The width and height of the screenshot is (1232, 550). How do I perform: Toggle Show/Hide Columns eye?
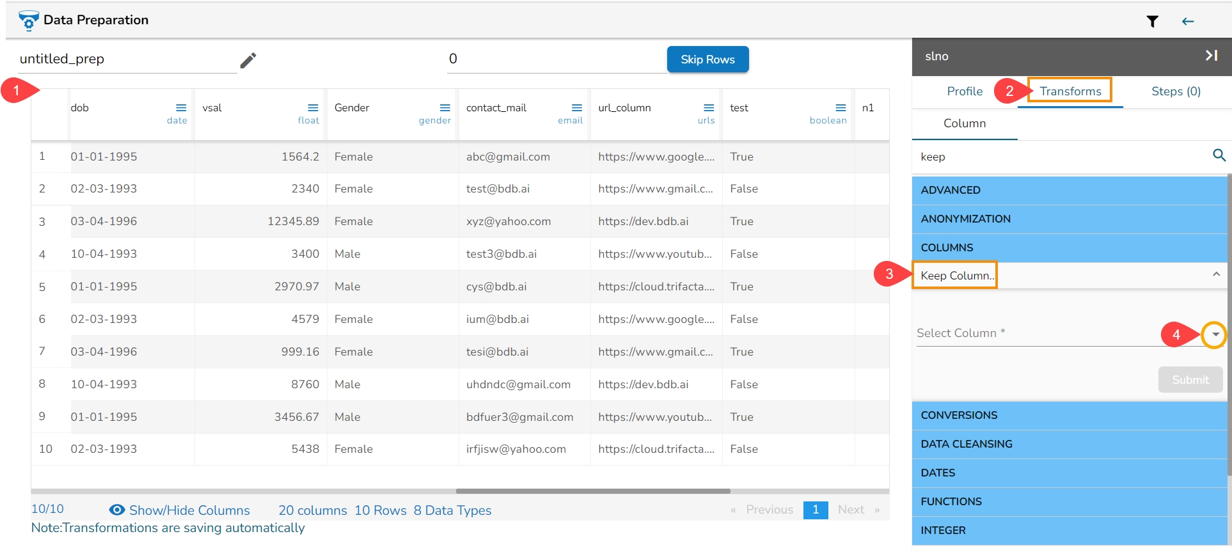pos(117,510)
